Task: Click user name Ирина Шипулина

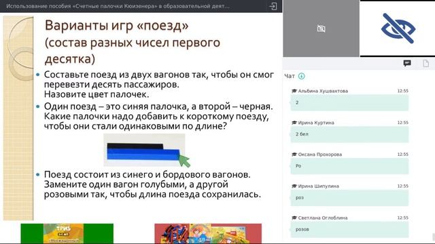Action: [x=319, y=186]
